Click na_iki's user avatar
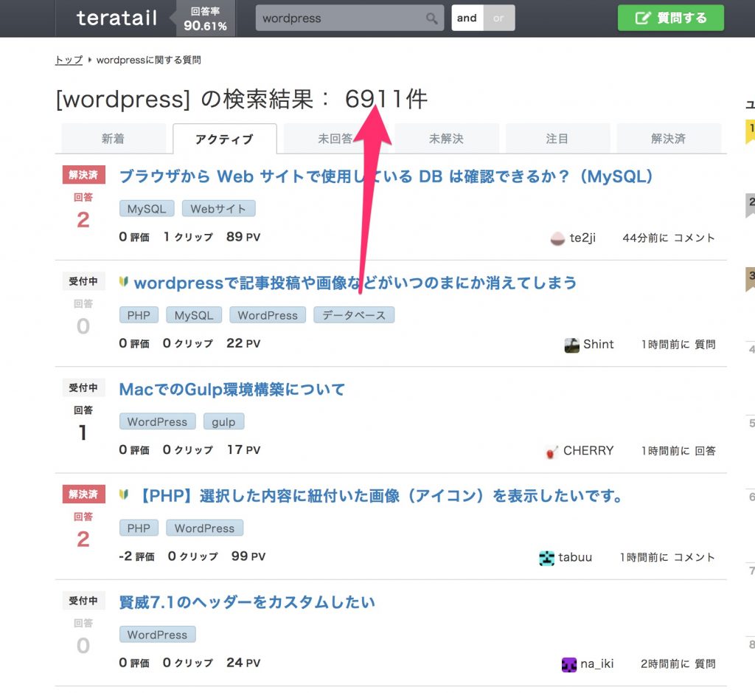This screenshot has height=693, width=755. 568,664
